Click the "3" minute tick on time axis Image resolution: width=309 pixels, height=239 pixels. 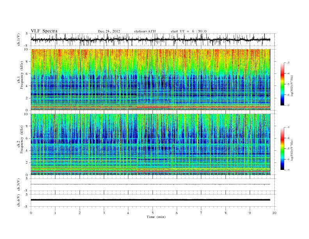tap(104, 213)
